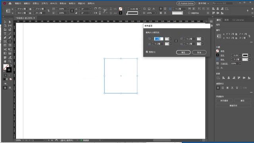Toggle the corner link chain in dialog
The image size is (254, 143).
tap(176, 41)
